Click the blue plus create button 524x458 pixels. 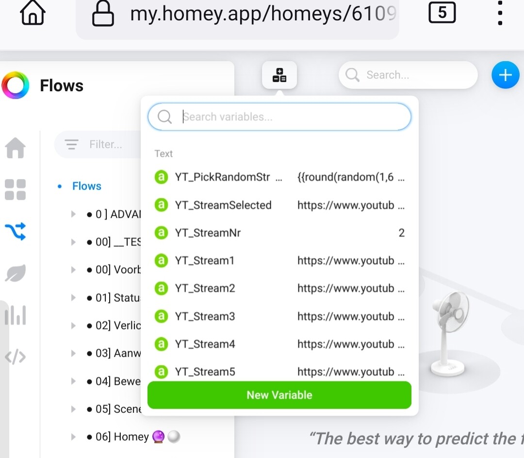505,75
